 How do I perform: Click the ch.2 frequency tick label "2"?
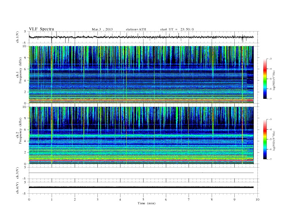[26, 153]
